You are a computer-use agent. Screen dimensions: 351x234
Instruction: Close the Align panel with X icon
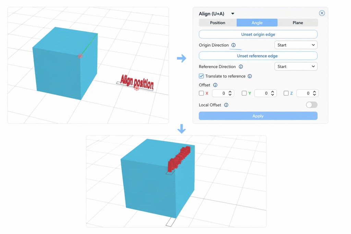click(x=322, y=13)
